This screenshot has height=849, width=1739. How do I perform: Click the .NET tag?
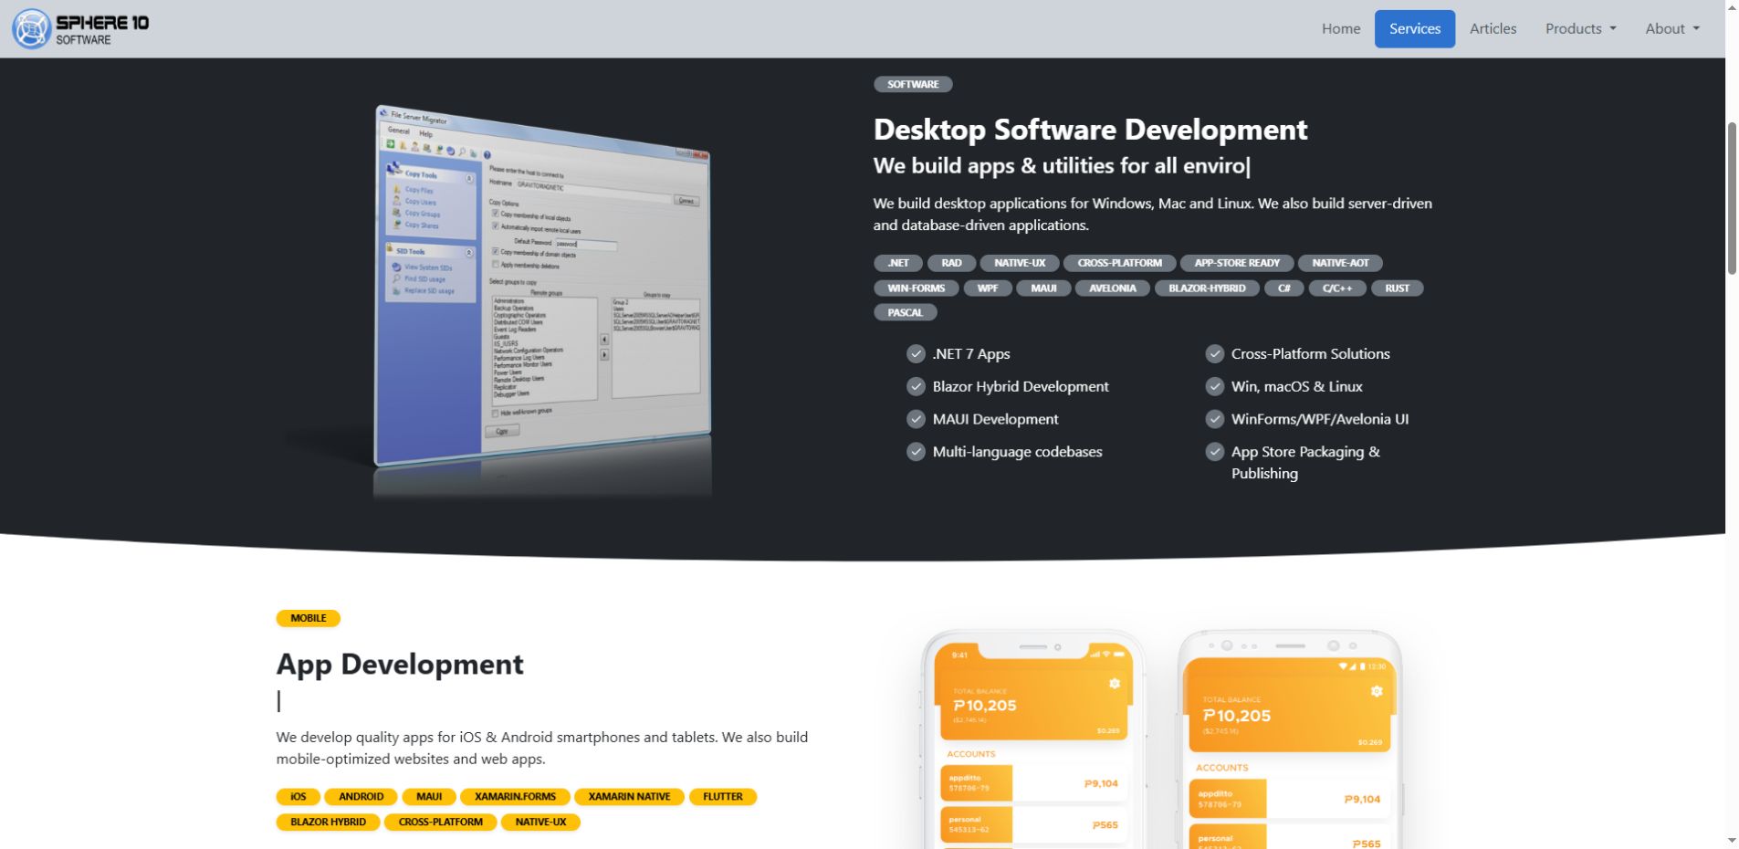[x=898, y=263]
